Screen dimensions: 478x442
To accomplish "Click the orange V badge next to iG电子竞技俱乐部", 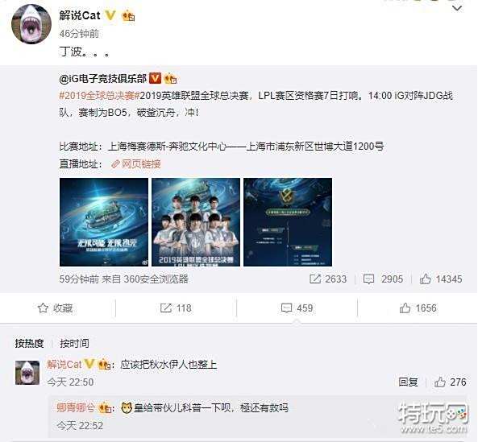I will pos(155,79).
